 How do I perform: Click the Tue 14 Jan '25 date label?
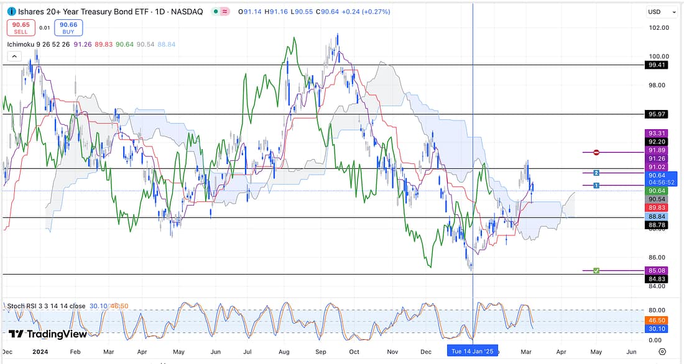(x=473, y=352)
